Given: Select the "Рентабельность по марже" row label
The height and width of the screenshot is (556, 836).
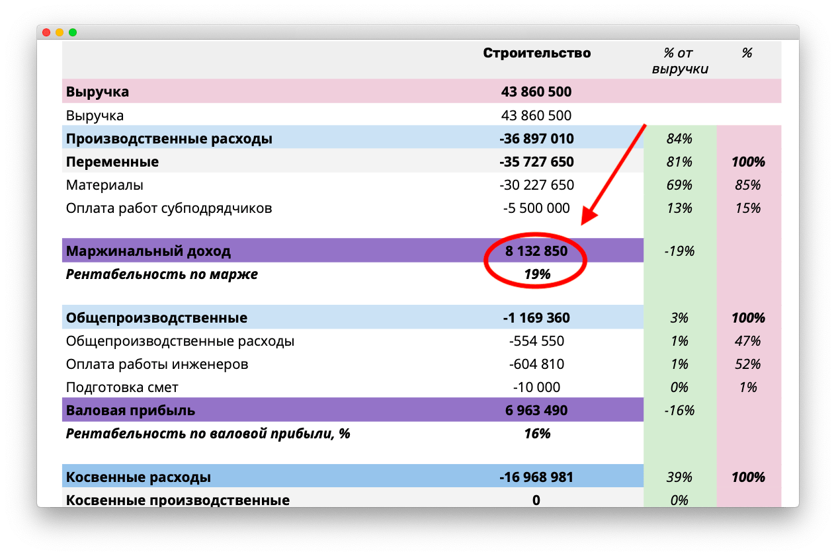Looking at the screenshot, I should [x=161, y=274].
